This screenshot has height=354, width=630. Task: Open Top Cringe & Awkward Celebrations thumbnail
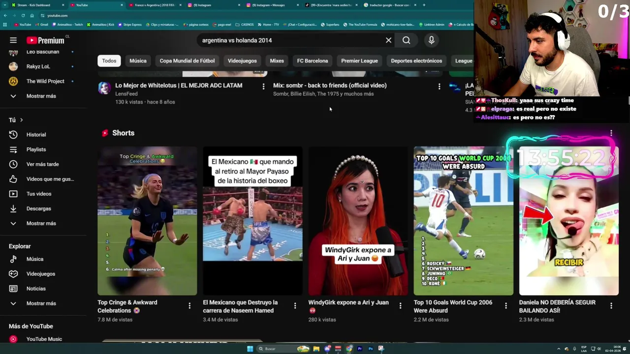(x=147, y=221)
